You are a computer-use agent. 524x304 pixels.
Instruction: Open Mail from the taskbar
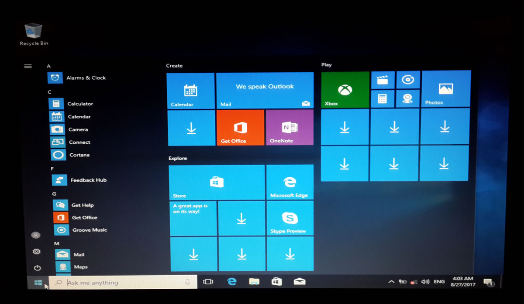point(299,282)
